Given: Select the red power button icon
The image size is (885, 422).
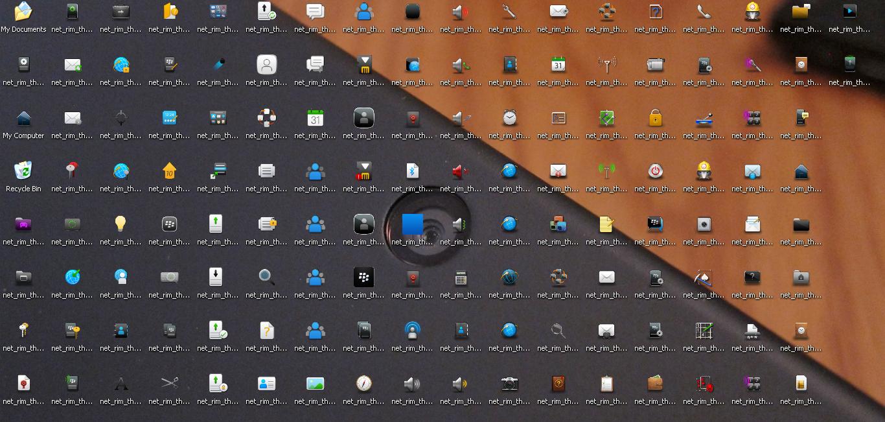Looking at the screenshot, I should [655, 171].
